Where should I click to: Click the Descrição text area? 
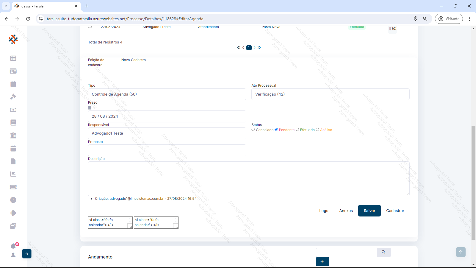[248, 179]
